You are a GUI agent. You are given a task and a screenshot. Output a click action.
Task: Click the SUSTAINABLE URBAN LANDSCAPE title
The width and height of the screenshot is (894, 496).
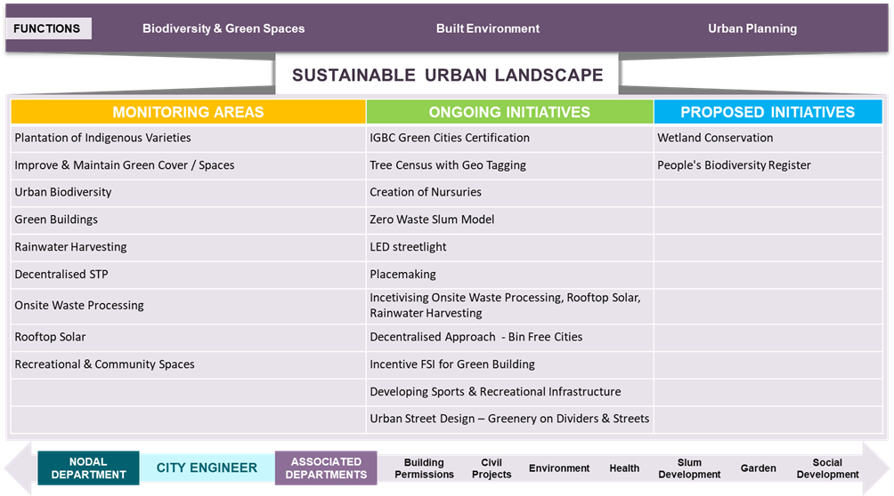(447, 75)
